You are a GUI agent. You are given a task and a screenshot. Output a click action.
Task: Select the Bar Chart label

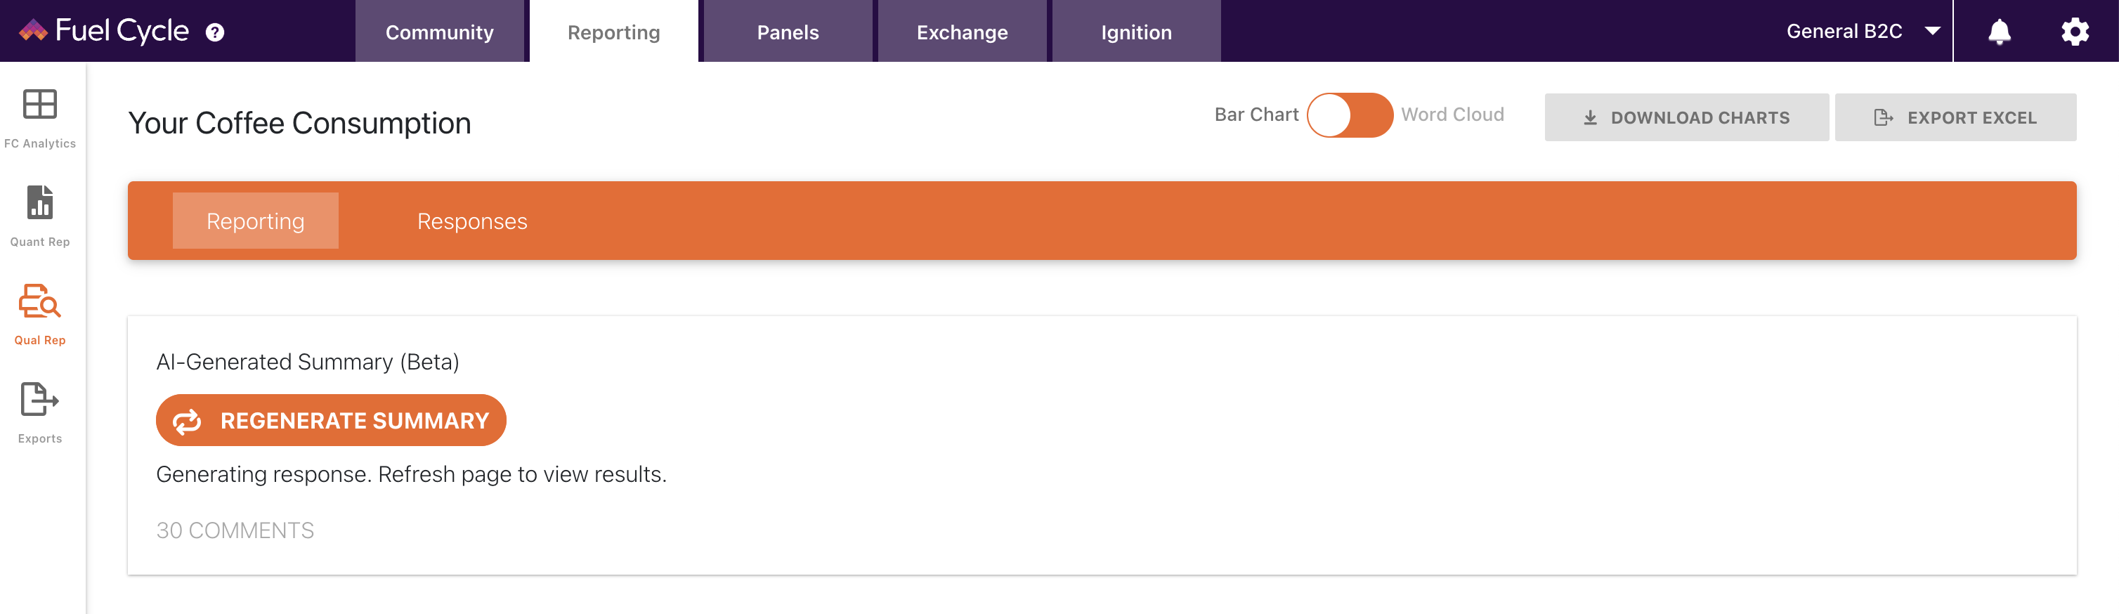[x=1256, y=115]
